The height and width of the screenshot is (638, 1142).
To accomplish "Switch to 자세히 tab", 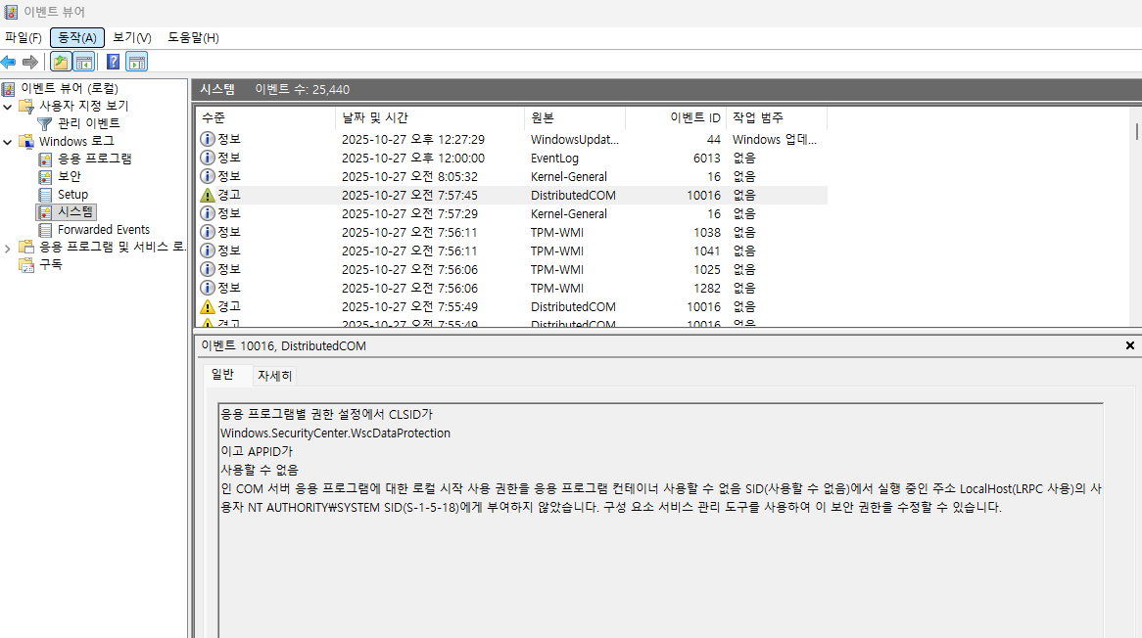I will coord(274,376).
